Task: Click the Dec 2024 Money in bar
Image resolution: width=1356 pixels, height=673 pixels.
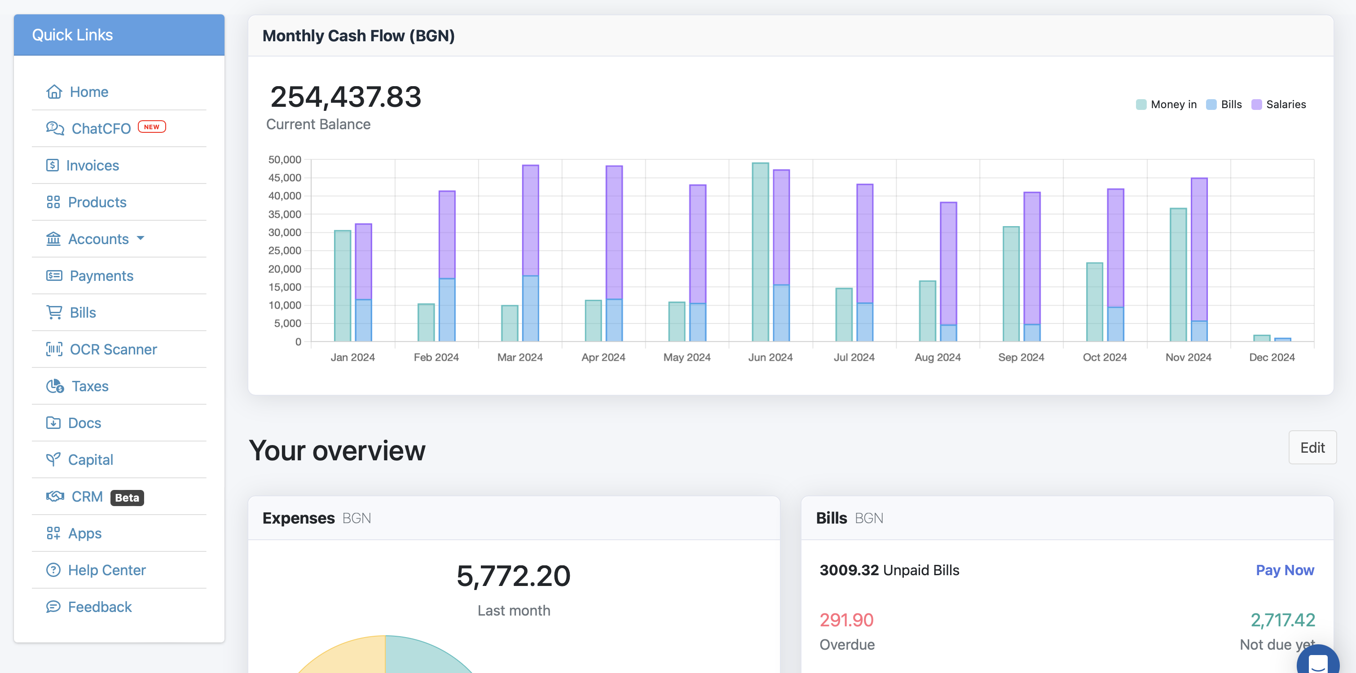Action: click(1261, 338)
